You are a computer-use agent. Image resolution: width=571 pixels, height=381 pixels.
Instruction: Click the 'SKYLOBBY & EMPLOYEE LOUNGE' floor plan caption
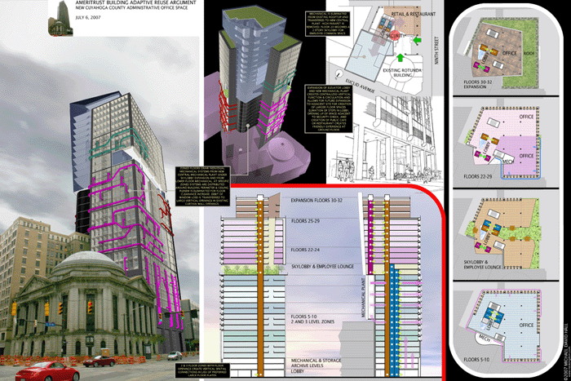(482, 264)
